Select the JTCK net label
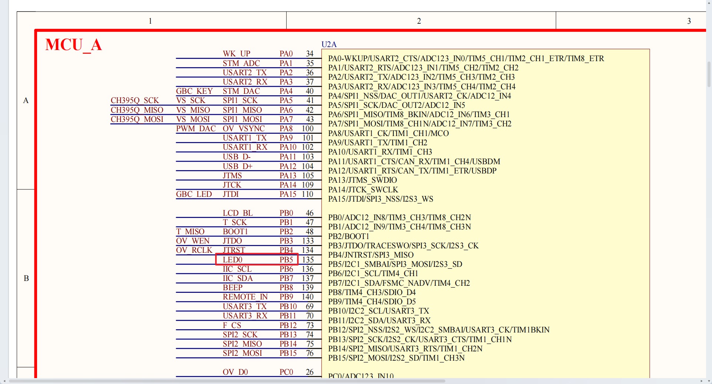The height and width of the screenshot is (384, 712). click(232, 185)
